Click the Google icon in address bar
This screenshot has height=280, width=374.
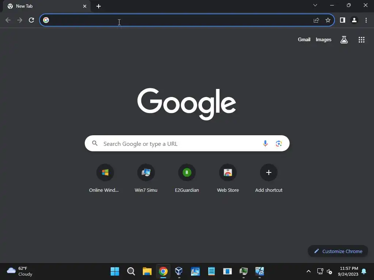click(46, 20)
